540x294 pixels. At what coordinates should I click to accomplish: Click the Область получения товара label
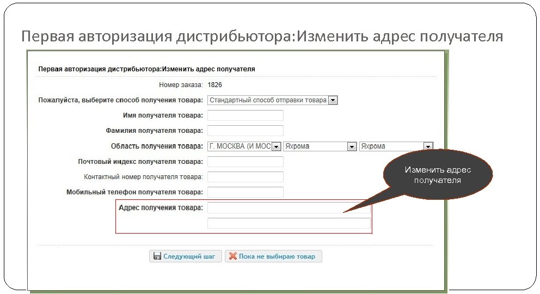tap(157, 146)
